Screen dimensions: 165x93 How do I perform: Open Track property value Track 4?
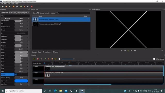click(21, 71)
